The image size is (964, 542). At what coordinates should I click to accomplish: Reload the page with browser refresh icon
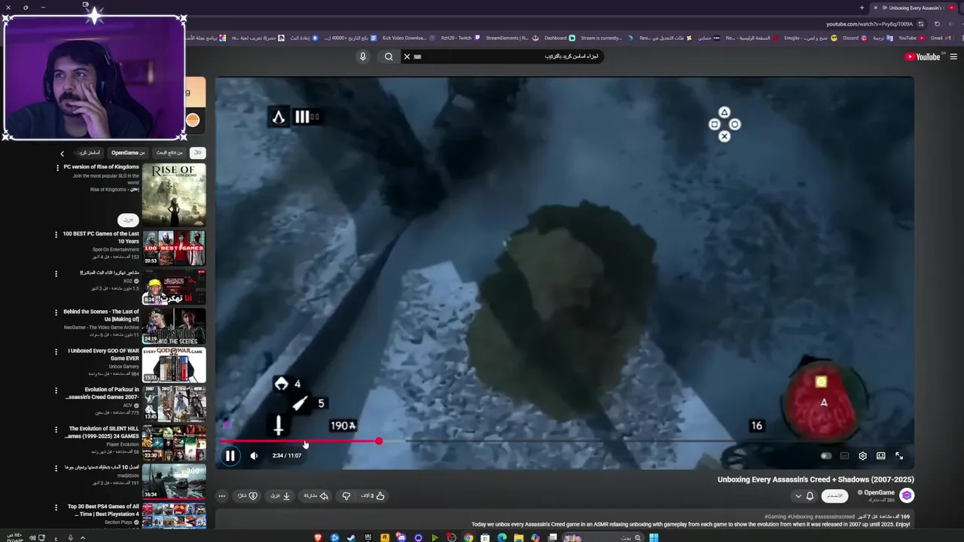pyautogui.click(x=937, y=24)
